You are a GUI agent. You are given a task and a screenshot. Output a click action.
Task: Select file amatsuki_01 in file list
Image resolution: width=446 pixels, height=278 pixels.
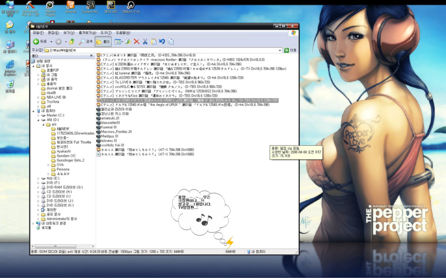(x=110, y=118)
